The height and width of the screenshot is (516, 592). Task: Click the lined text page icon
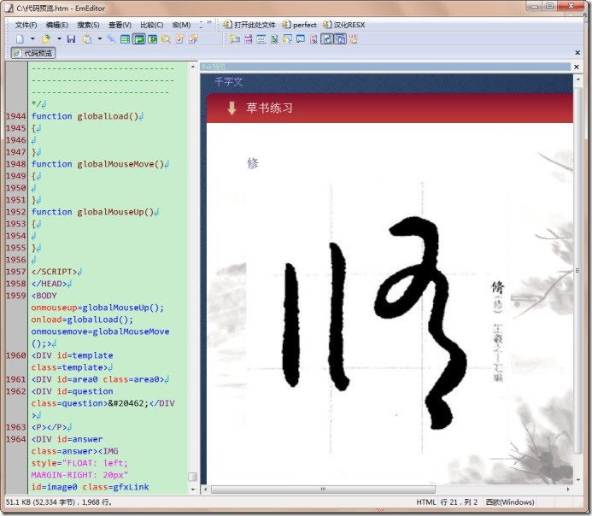click(261, 39)
